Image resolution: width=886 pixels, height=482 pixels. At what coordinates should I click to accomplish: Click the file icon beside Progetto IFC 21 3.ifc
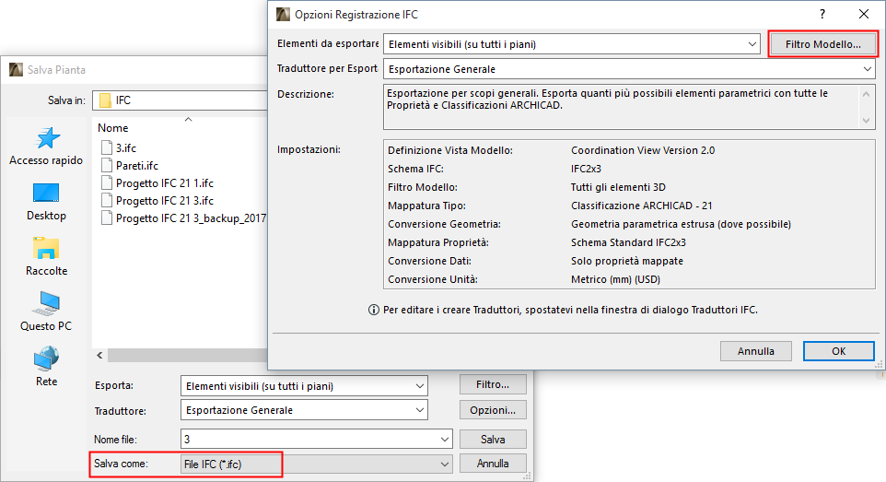tap(107, 200)
